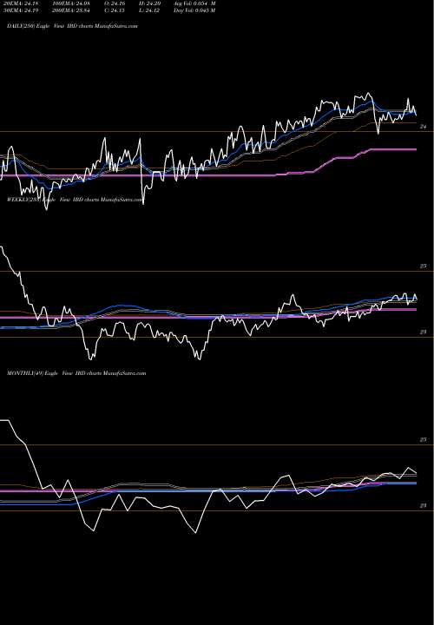Click the 23 price label on weekly chart
Image resolution: width=434 pixels, height=625 pixels.
click(424, 332)
